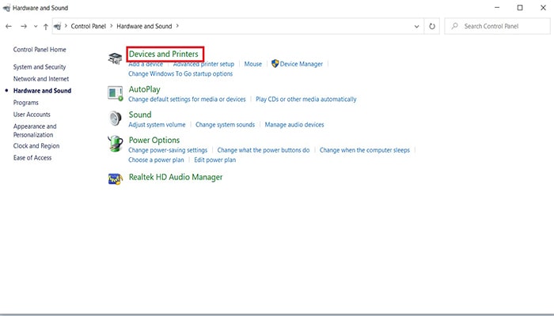The image size is (554, 316).
Task: Click the Device Manager shield icon
Action: tap(275, 63)
